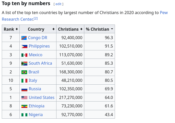
Task: Click the United States flag icon
Action: pos(24,98)
